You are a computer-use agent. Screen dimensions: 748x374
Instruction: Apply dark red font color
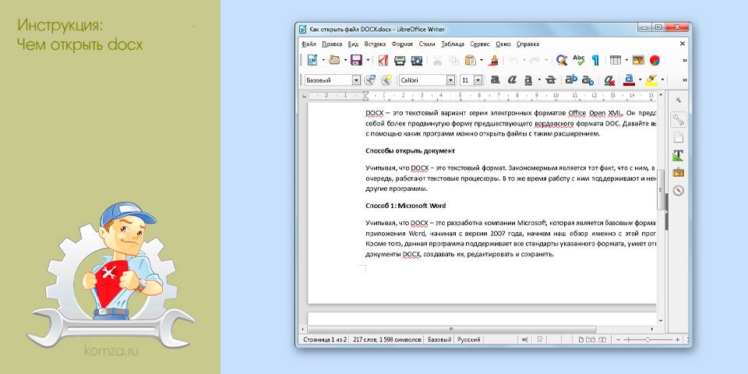[x=630, y=80]
